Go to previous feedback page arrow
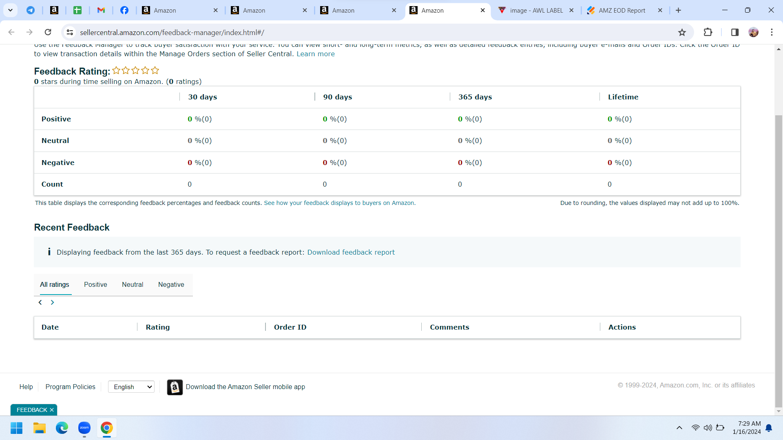 coord(40,302)
